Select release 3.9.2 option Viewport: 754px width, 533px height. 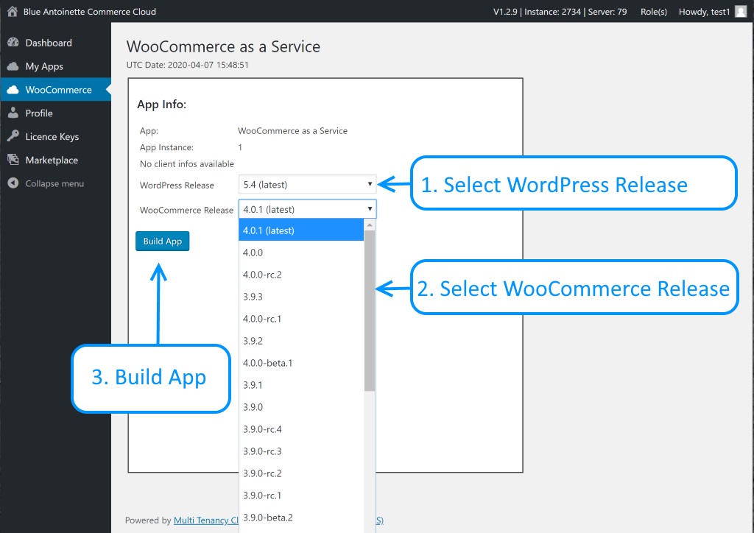click(x=301, y=341)
